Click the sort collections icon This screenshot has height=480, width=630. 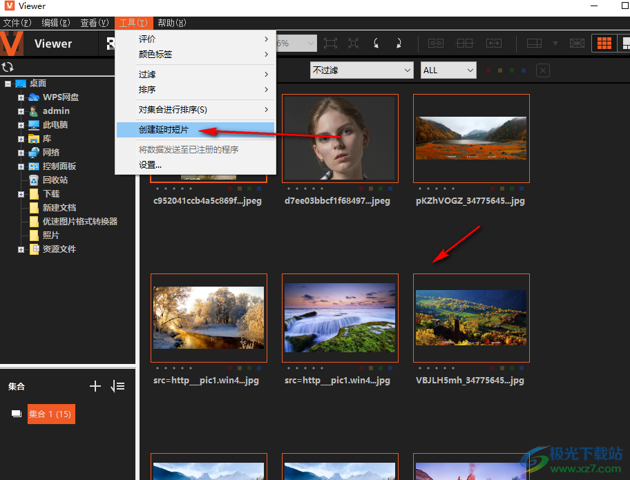117,386
